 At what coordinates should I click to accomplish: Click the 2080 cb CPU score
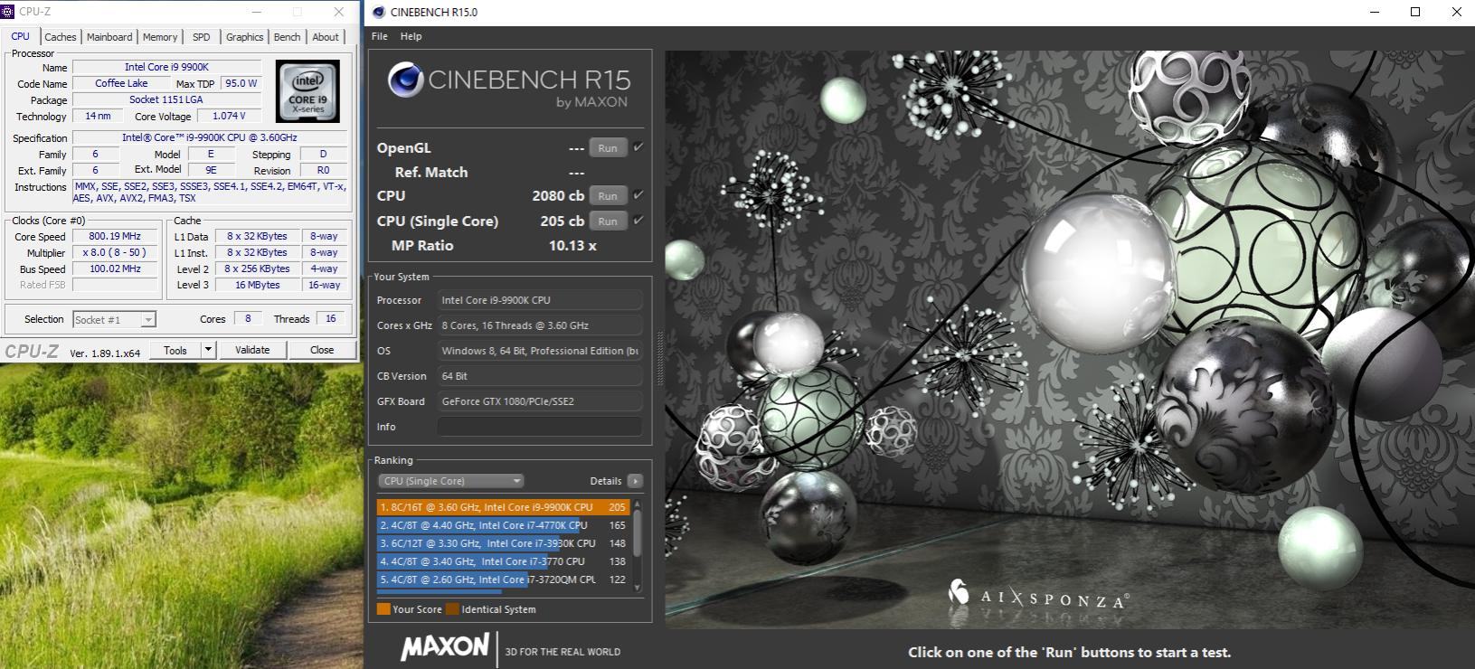point(558,195)
